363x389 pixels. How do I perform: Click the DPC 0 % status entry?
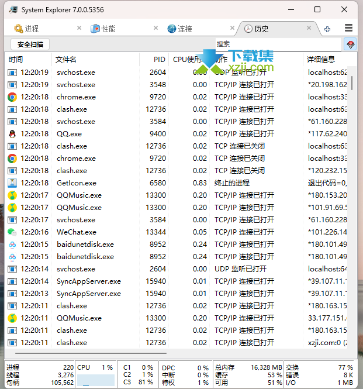(185, 368)
